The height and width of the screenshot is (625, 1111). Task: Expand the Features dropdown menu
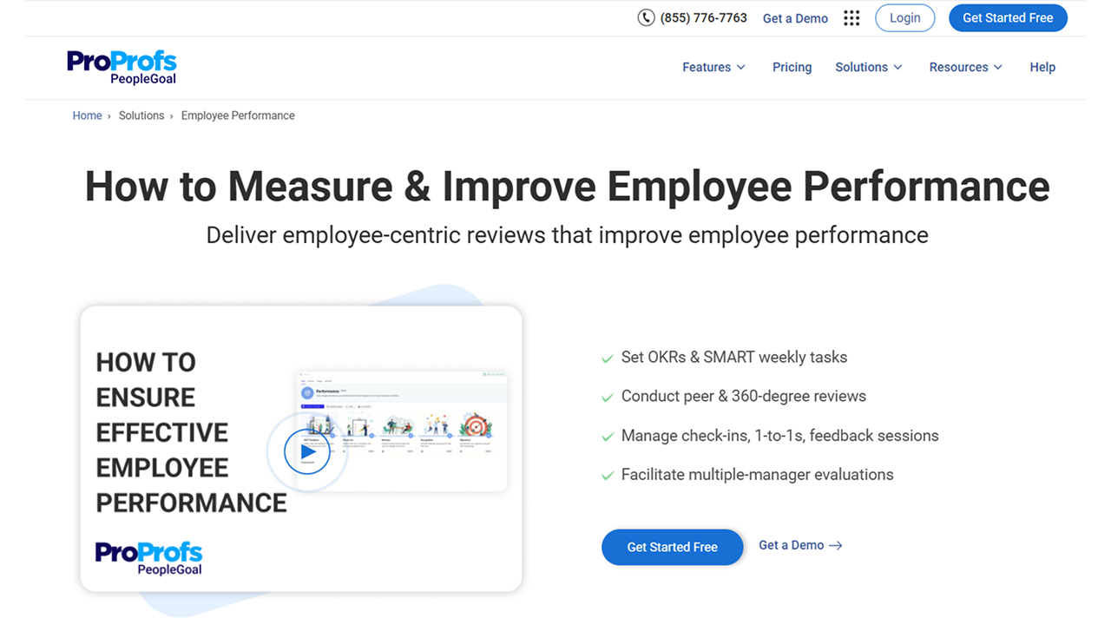713,67
